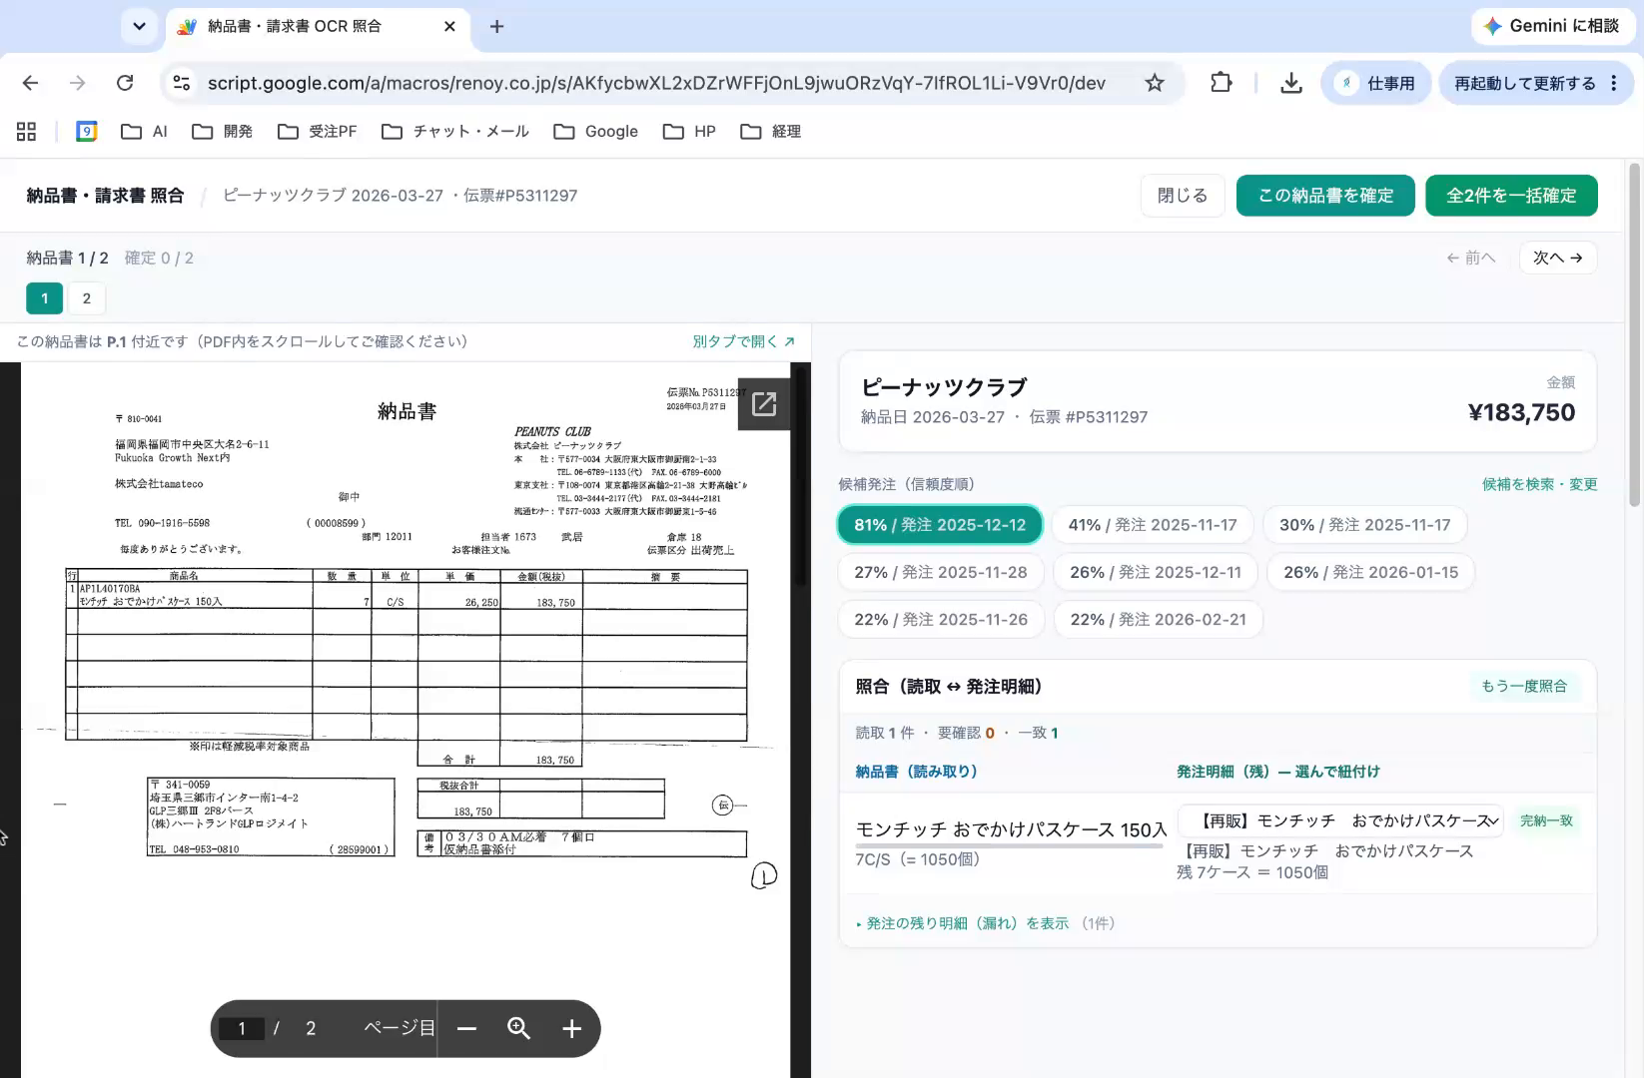Open the tab search dropdown arrow
Screen dimensions: 1644x1078
tap(139, 26)
